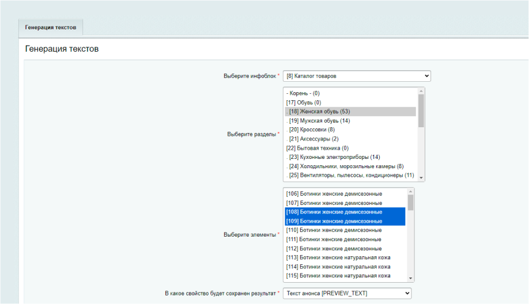This screenshot has width=529, height=304.
Task: Open the 'Текст анонса [PREVIEW_TEXT]' property dropdown
Action: pyautogui.click(x=347, y=294)
